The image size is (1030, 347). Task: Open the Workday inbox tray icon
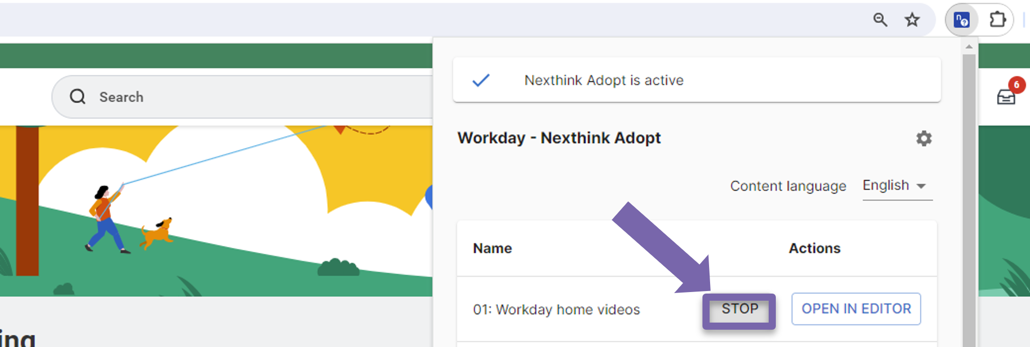point(1006,97)
